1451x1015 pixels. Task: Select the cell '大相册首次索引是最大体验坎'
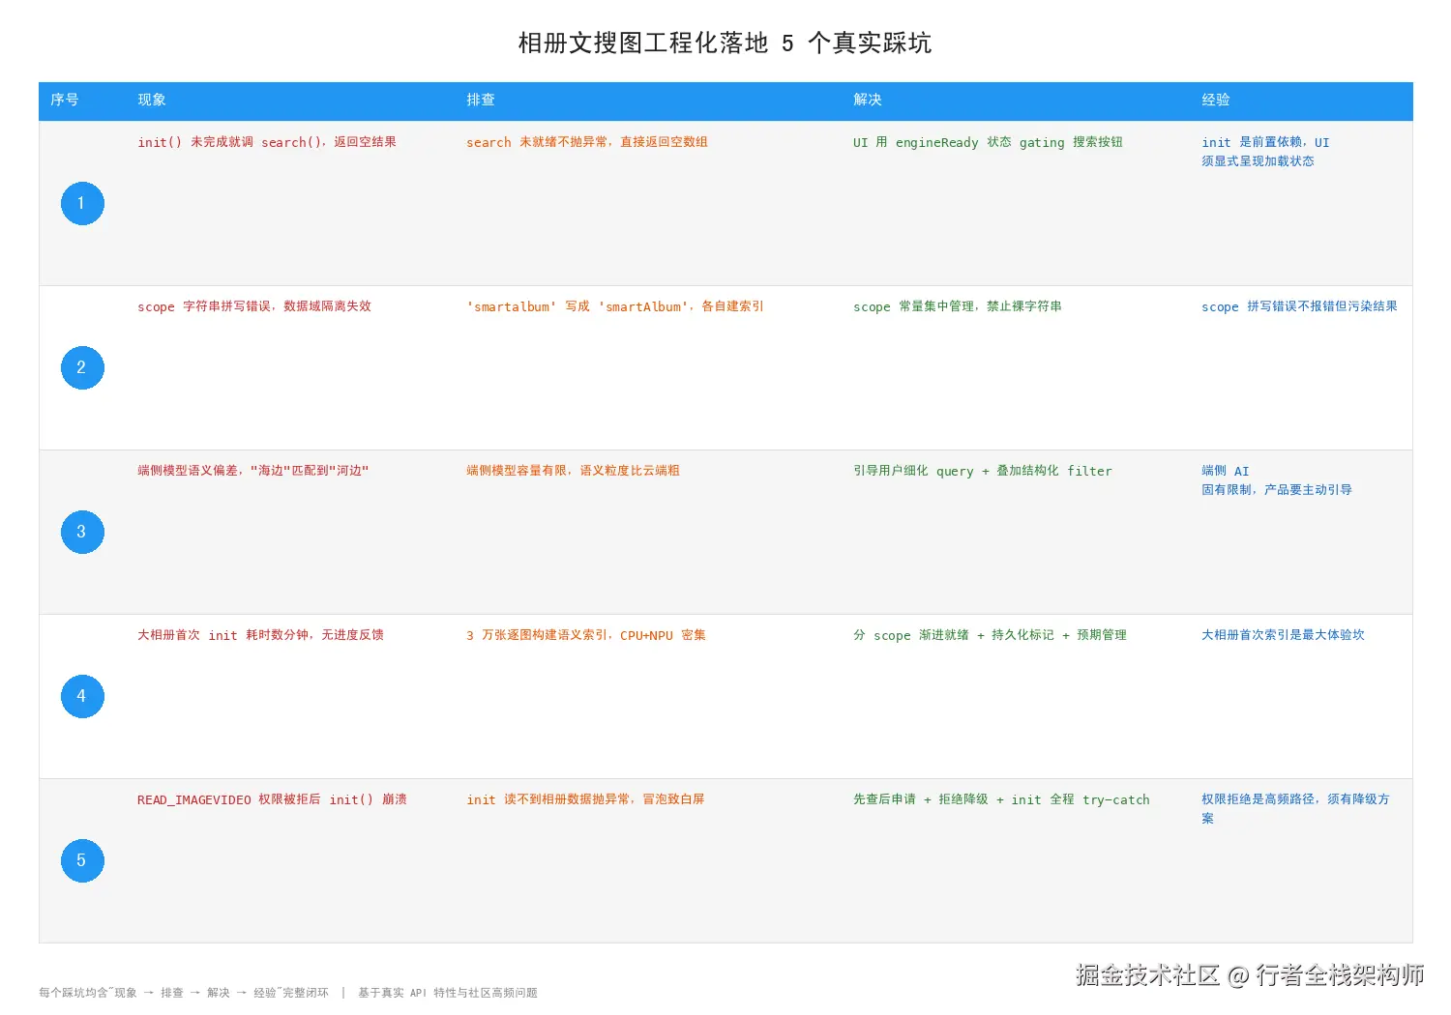tap(1283, 635)
